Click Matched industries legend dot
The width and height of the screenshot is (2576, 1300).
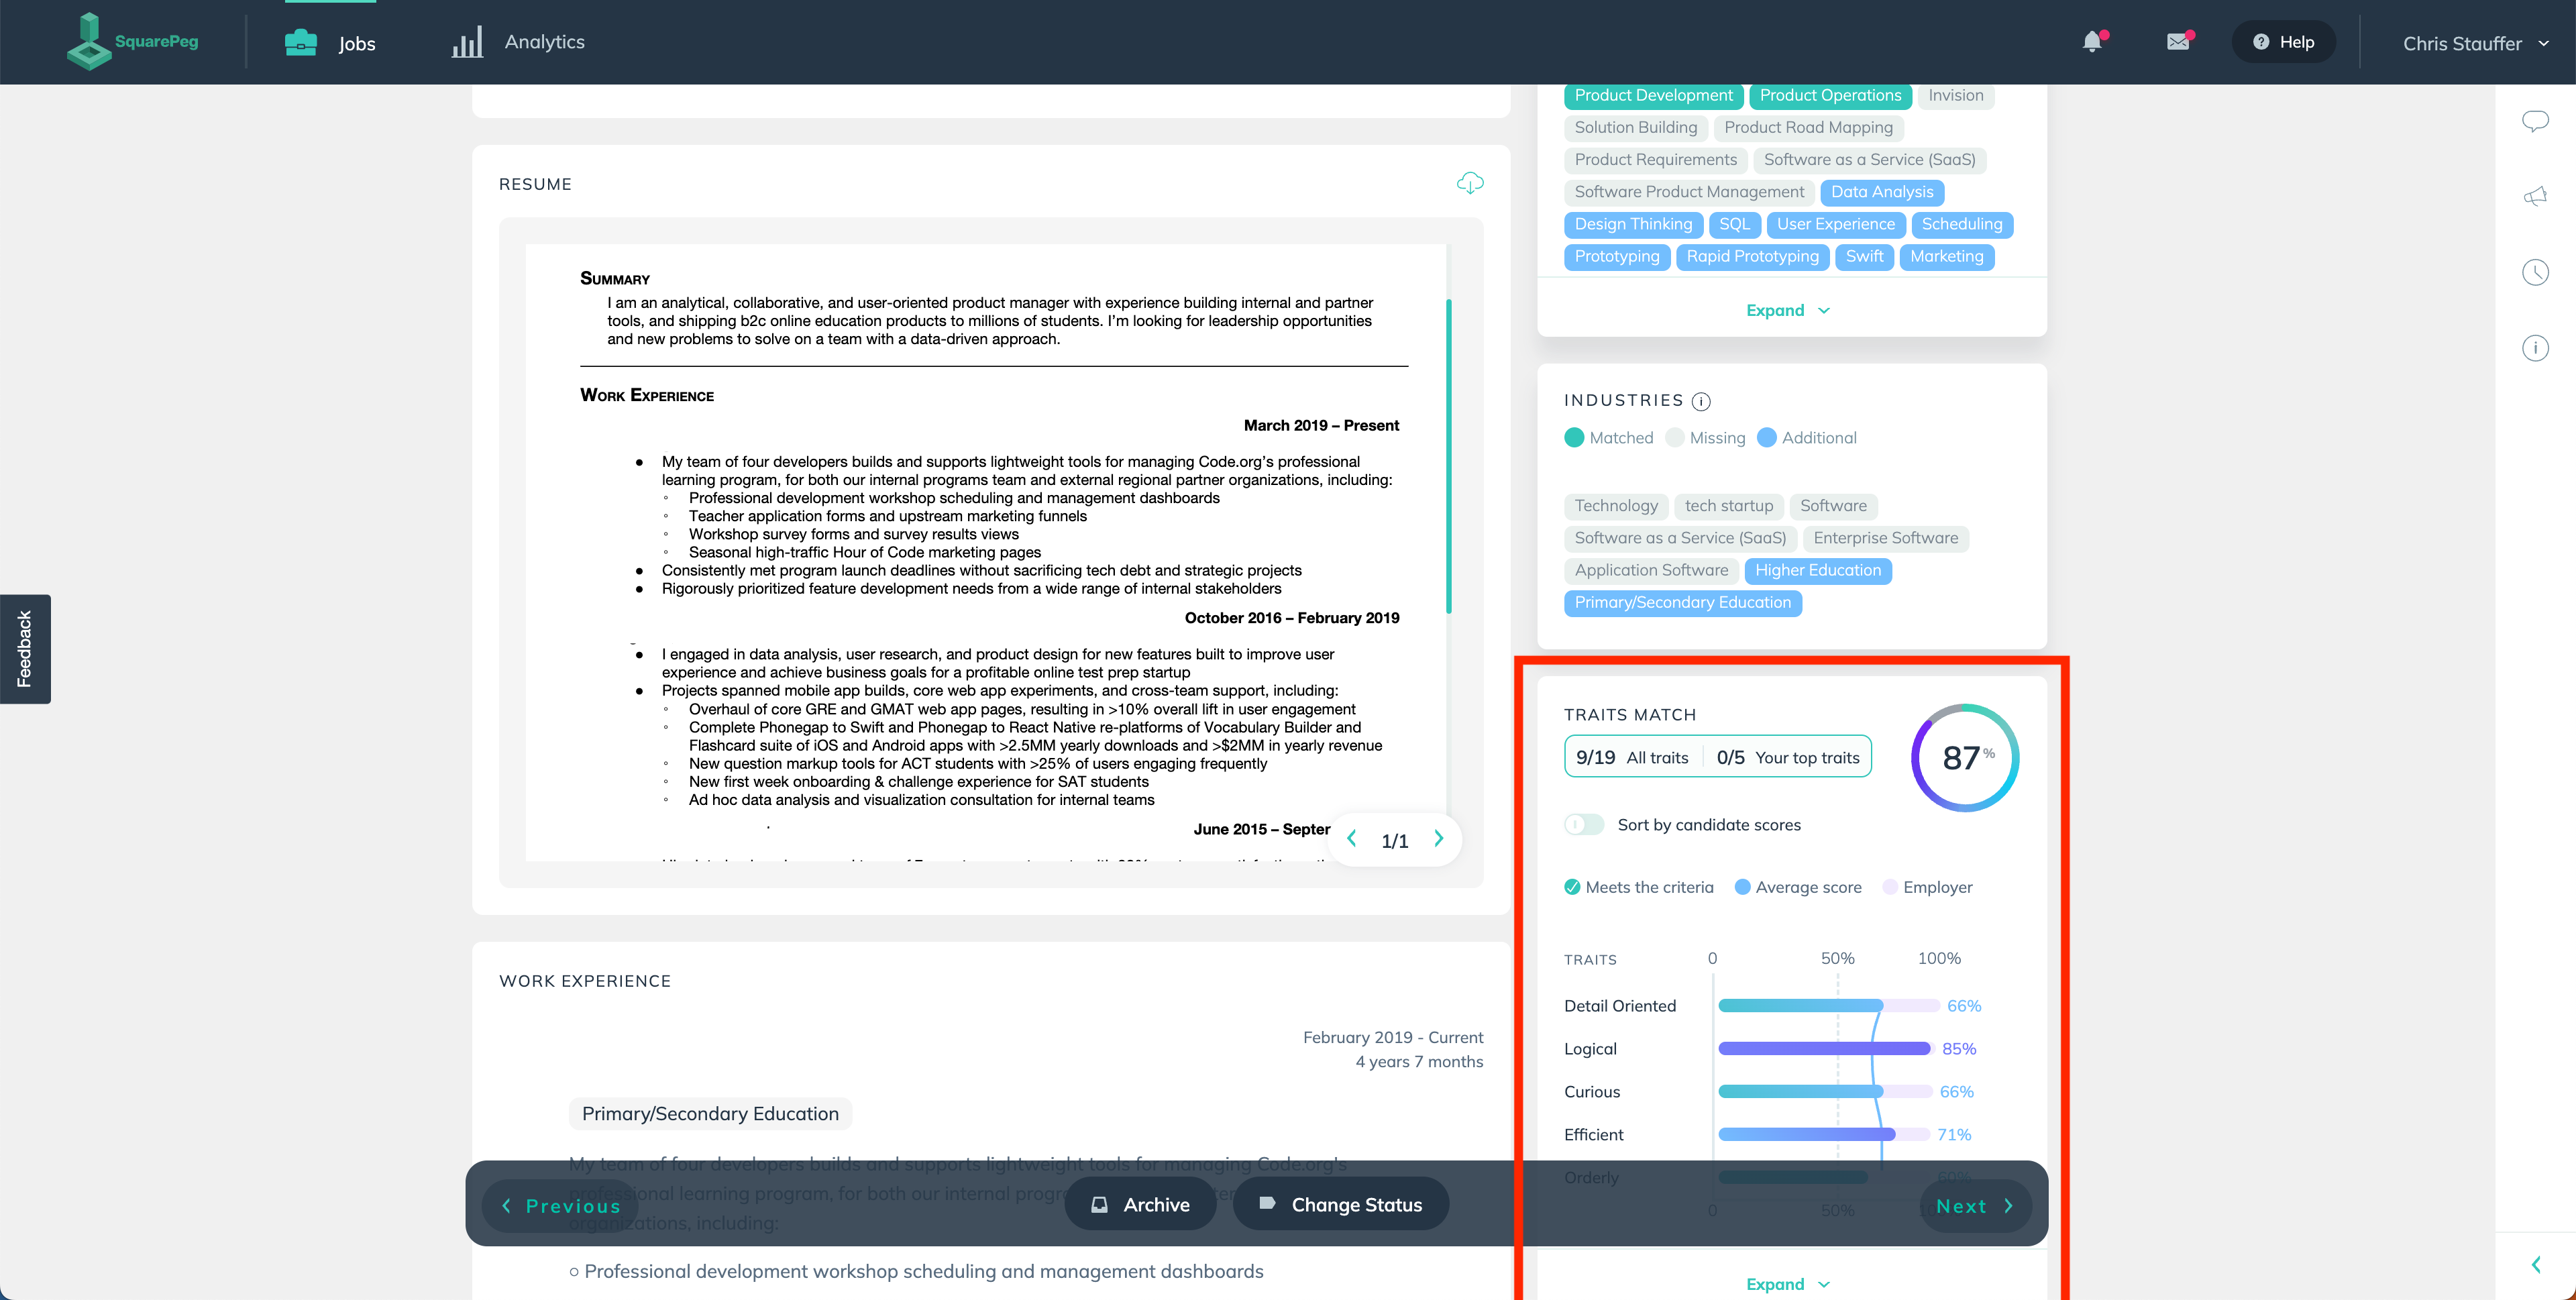coord(1574,438)
